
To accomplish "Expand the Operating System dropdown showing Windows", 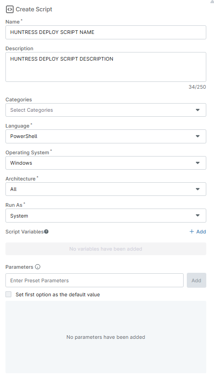I will tap(106, 163).
